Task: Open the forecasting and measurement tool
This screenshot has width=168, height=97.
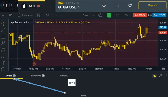Action: [x=3, y=50]
